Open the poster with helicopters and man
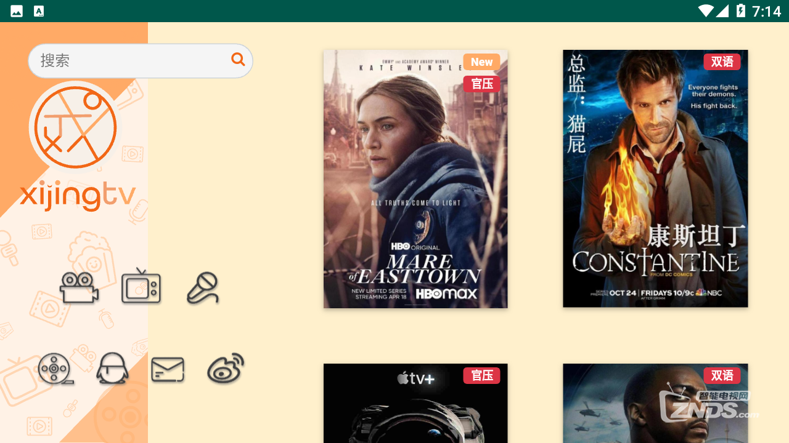 point(655,403)
